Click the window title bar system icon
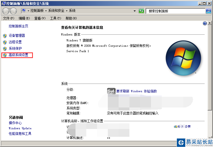 [x=4, y=3]
